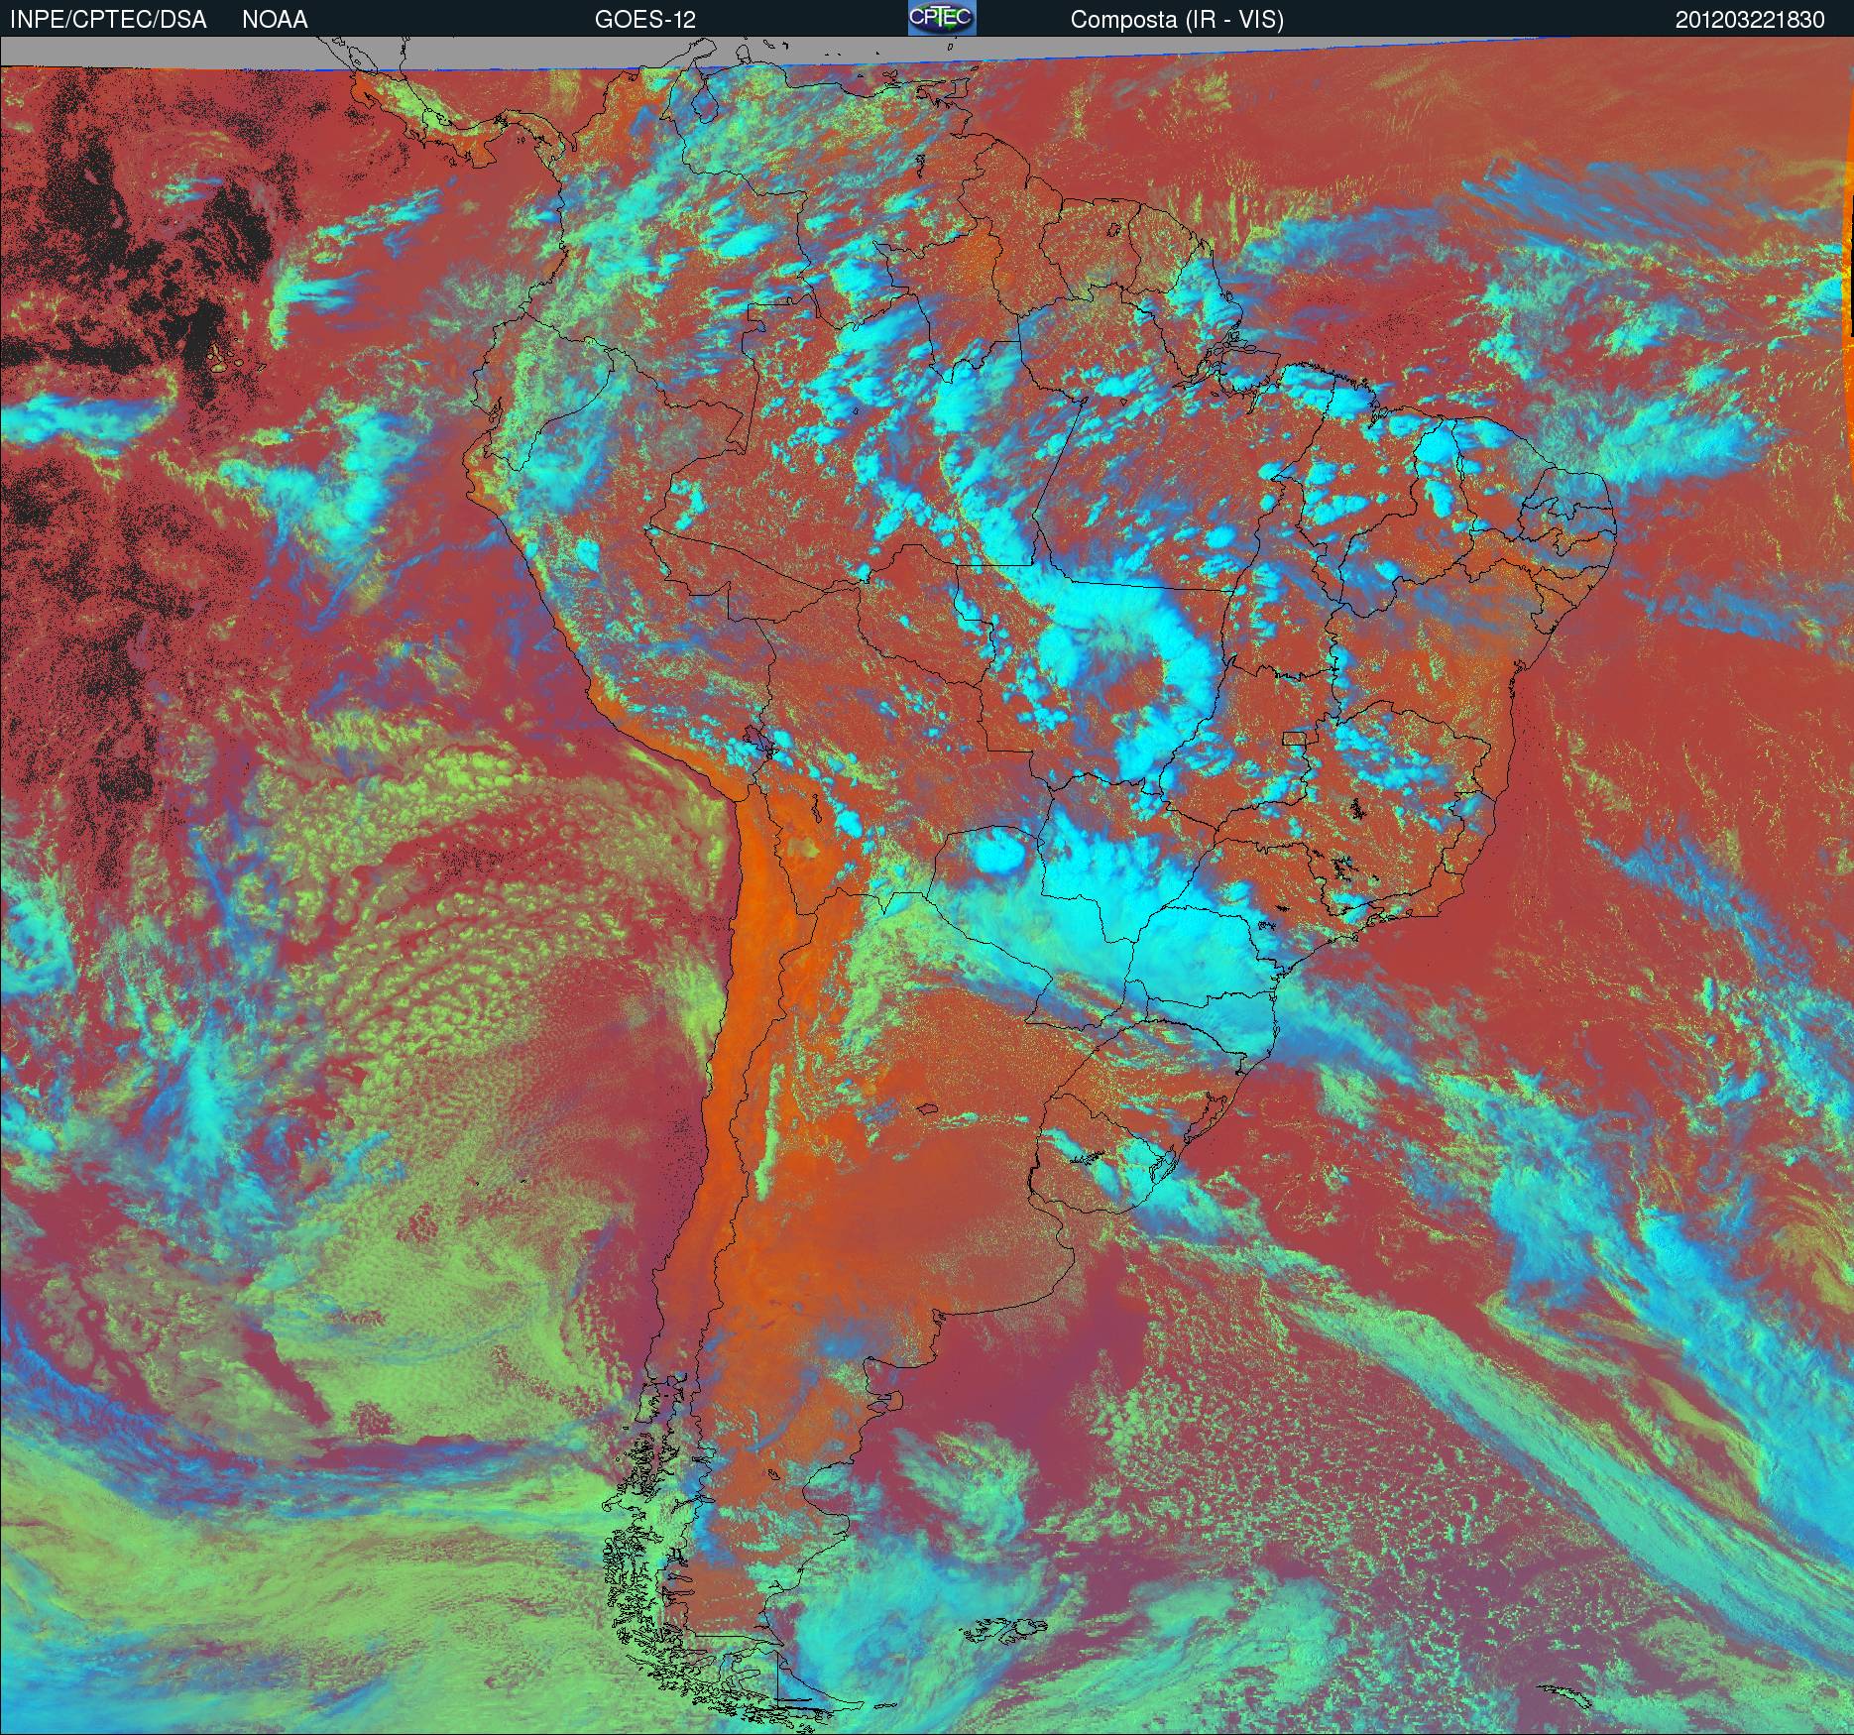Click the timestamp 201203221830

point(1750,20)
